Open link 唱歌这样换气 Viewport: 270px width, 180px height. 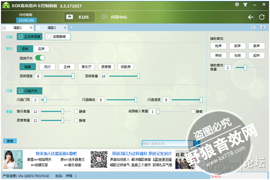click(120, 165)
